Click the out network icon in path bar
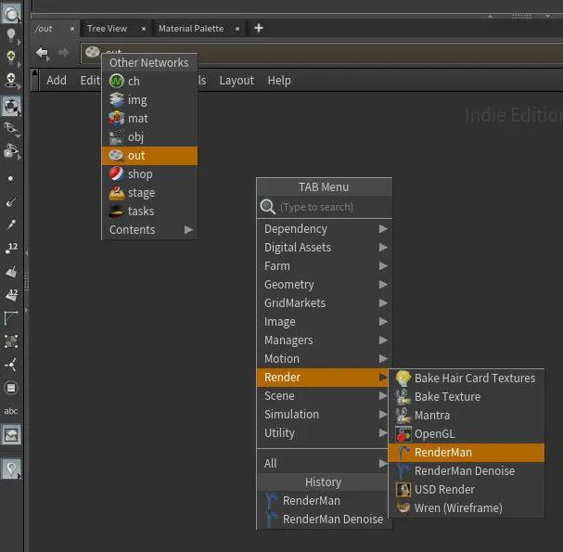563x552 pixels. (x=92, y=52)
